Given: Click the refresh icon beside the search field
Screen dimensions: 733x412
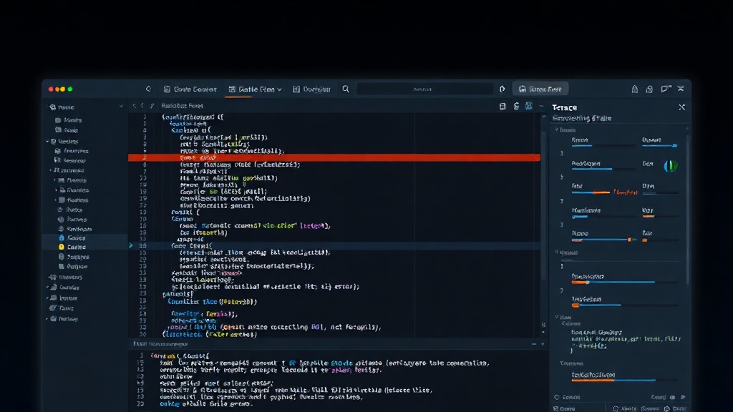Looking at the screenshot, I should tap(503, 89).
